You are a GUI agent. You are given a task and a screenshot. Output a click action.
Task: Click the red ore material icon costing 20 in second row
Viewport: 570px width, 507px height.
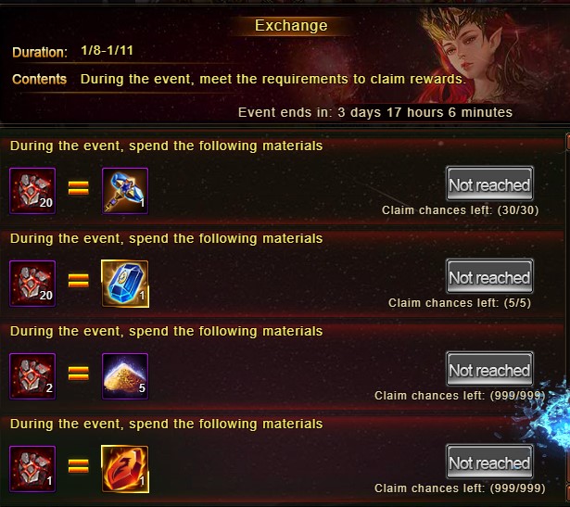pyautogui.click(x=32, y=284)
